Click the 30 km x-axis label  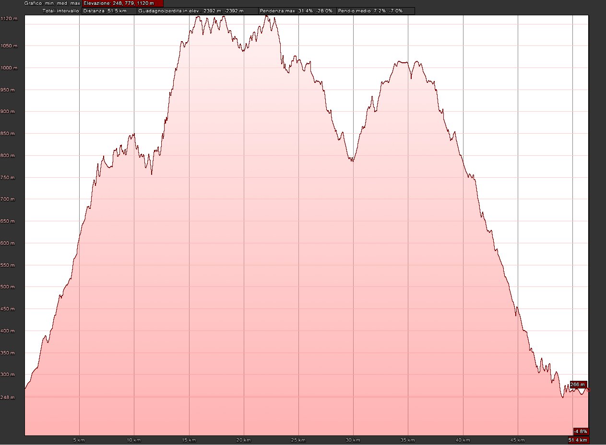point(353,440)
